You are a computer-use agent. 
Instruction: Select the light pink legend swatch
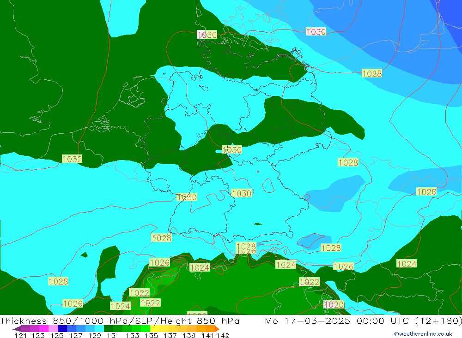pyautogui.click(x=52, y=329)
